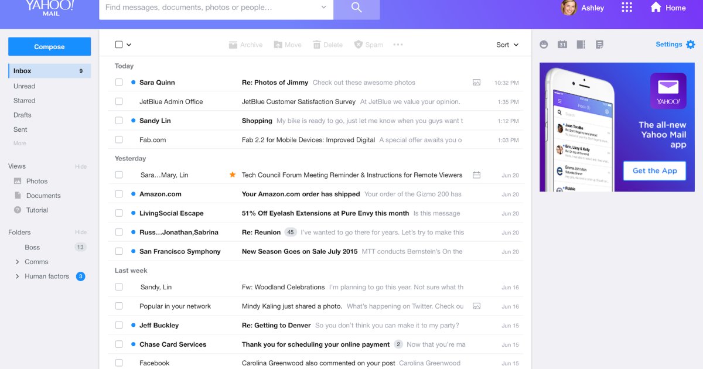Go to Home via house icon
Viewport: 703px width, 369px height.
pos(656,8)
